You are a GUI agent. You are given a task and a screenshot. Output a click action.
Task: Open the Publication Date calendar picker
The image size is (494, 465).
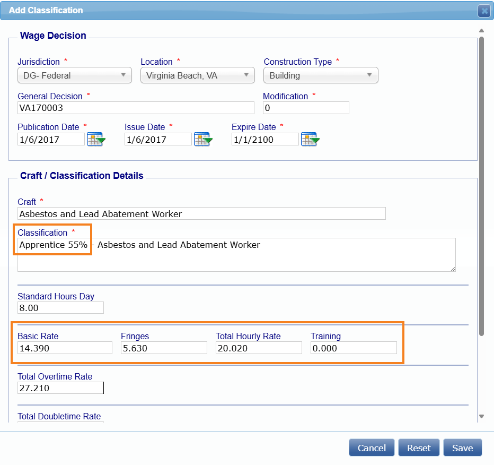(96, 139)
